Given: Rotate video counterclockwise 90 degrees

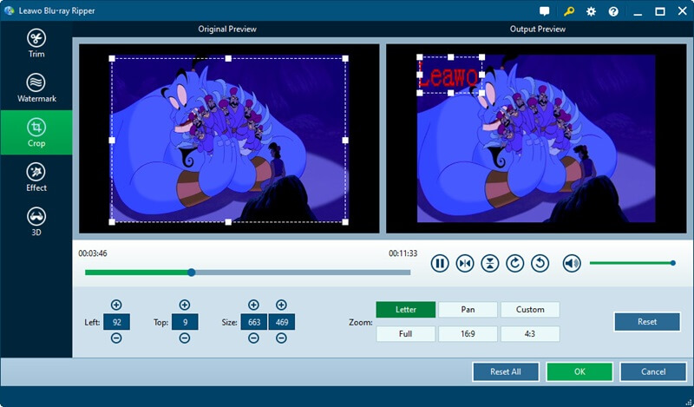Looking at the screenshot, I should pyautogui.click(x=540, y=263).
